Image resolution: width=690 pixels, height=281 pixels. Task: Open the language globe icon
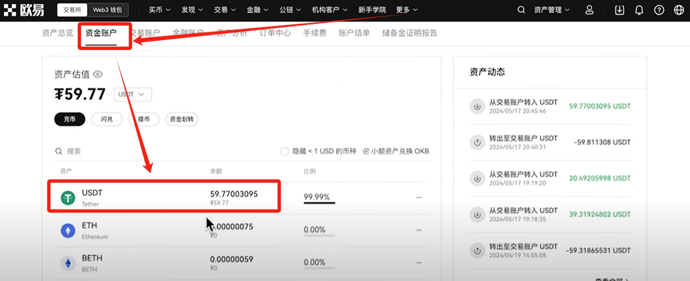(x=678, y=10)
